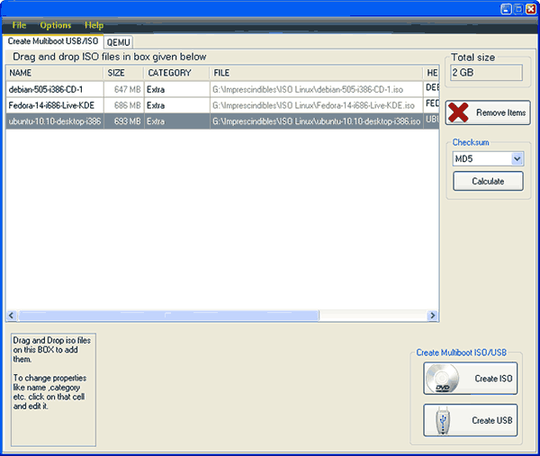The image size is (540, 456).
Task: Select the ubuntu-10.10-desktop-i386 row
Action: tap(53, 121)
